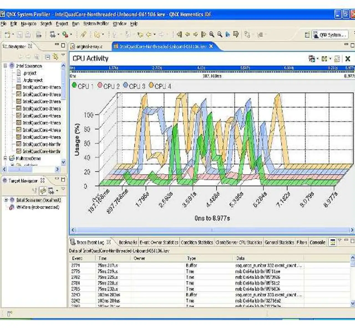
Task: Collapse the Intel Sossamon project tree node
Action: pyautogui.click(x=5, y=66)
